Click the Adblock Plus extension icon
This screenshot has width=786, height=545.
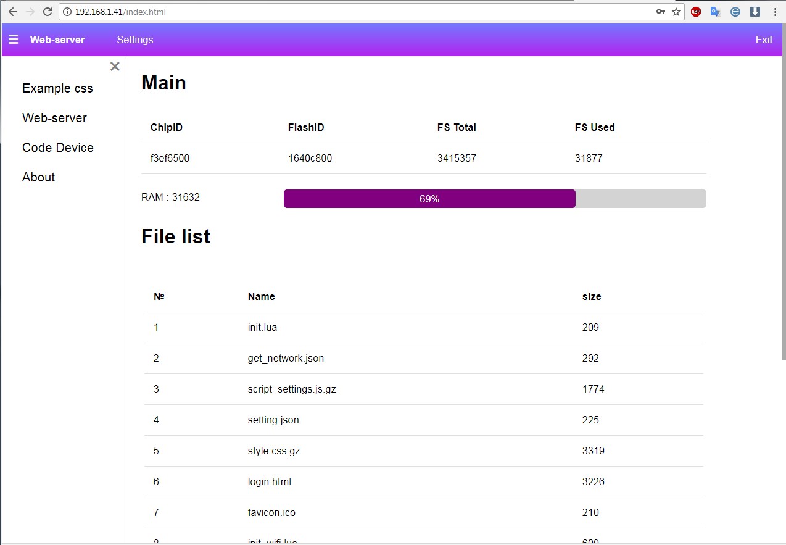point(695,11)
